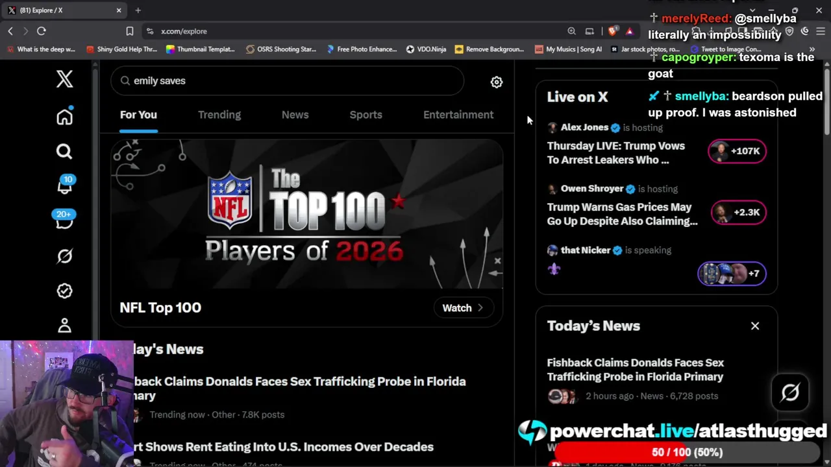The height and width of the screenshot is (467, 831).
Task: Join the +2.3K listeners live broadcast
Action: point(739,212)
